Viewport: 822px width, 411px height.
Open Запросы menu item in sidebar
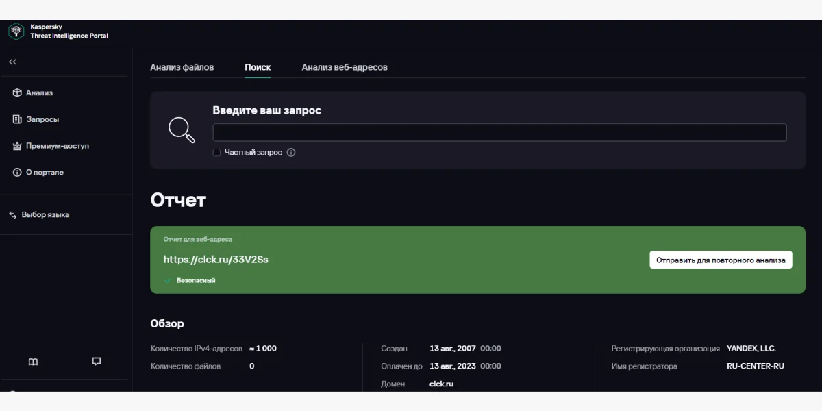42,119
